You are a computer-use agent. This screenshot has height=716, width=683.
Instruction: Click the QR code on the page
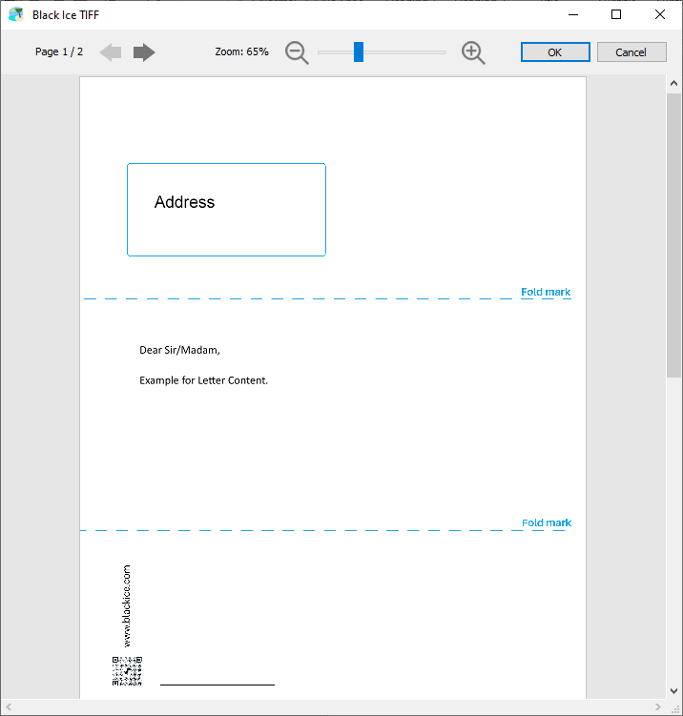(x=127, y=671)
